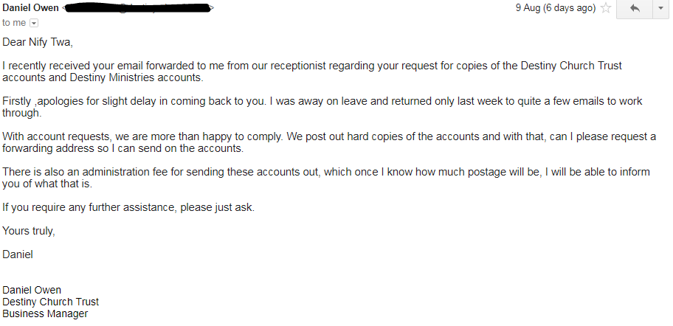Click 'Destiny Church Trust' in the signature
Image resolution: width=673 pixels, height=326 pixels.
coord(51,302)
